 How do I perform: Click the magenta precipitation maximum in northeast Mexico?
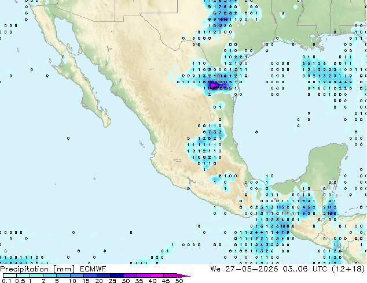tap(213, 86)
